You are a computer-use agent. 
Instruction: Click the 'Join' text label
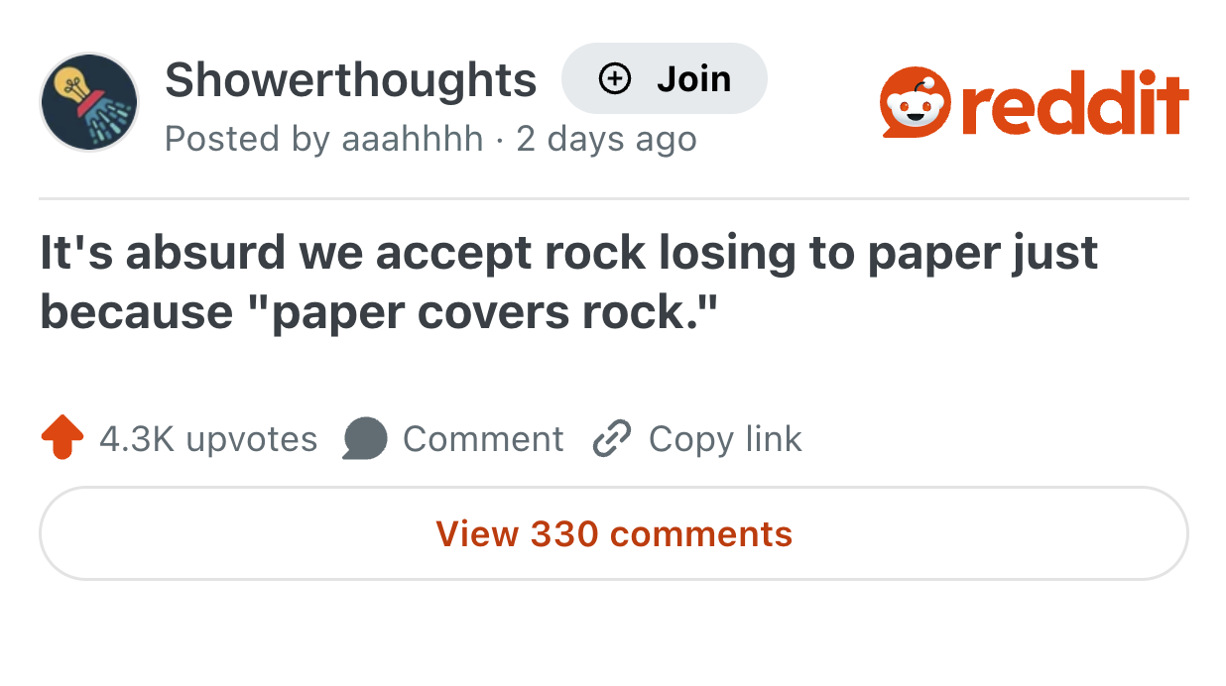(693, 78)
